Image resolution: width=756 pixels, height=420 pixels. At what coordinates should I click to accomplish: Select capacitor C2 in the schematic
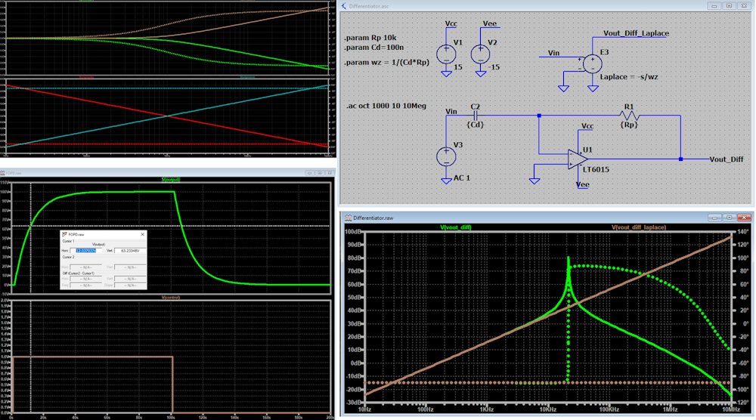pos(476,116)
